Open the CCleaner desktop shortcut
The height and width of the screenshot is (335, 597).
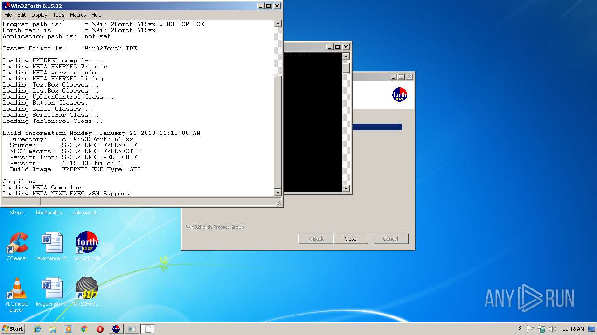tap(17, 246)
